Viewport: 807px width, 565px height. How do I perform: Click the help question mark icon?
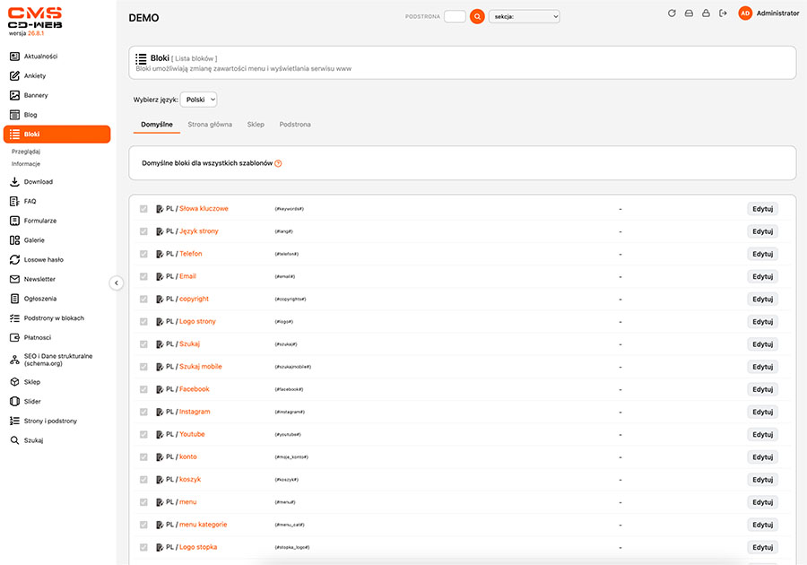pos(278,163)
